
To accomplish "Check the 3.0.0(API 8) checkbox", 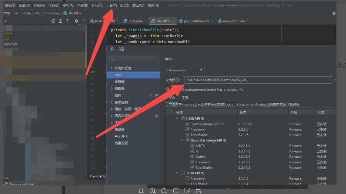I will (x=182, y=173).
